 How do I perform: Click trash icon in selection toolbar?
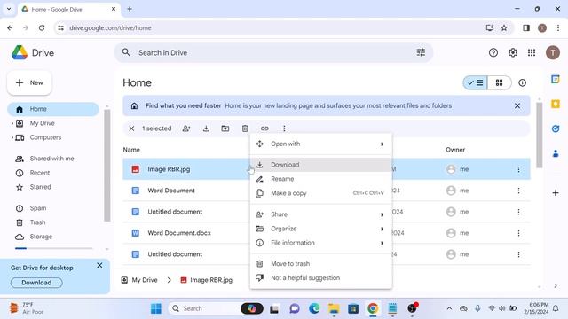[245, 128]
